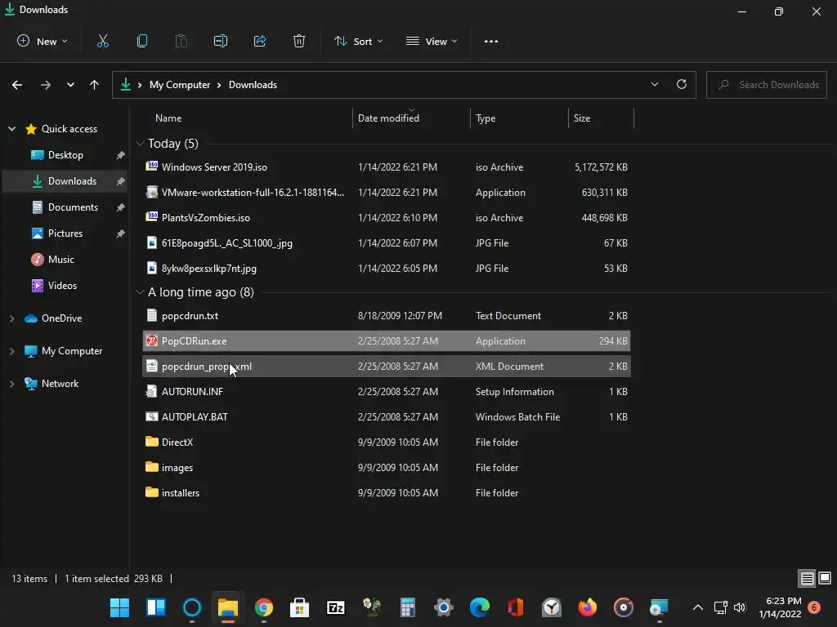The height and width of the screenshot is (627, 837).
Task: Open Widgets panel from taskbar
Action: [156, 607]
